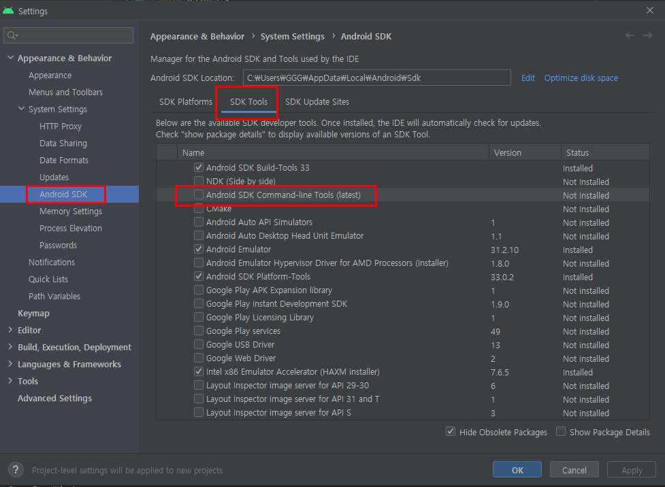Select Android Auto Desktop Head Unit Emulator row
The height and width of the screenshot is (487, 665).
tap(403, 235)
